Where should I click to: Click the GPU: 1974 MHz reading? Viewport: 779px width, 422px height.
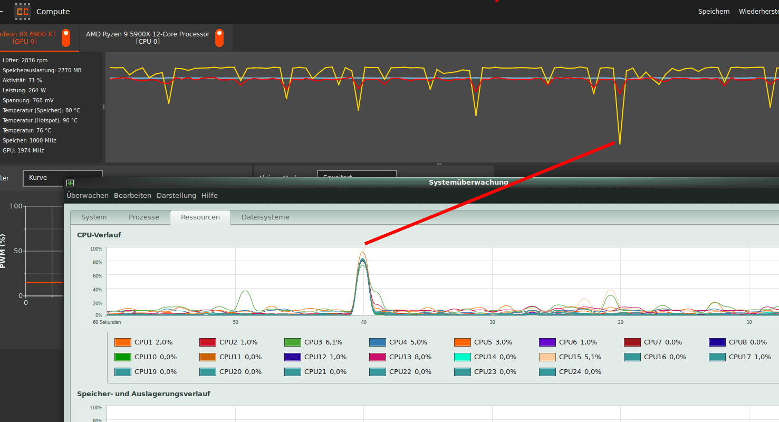click(23, 150)
